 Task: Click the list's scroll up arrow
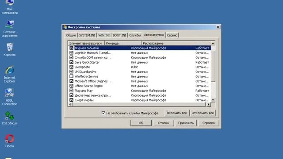tap(213, 43)
